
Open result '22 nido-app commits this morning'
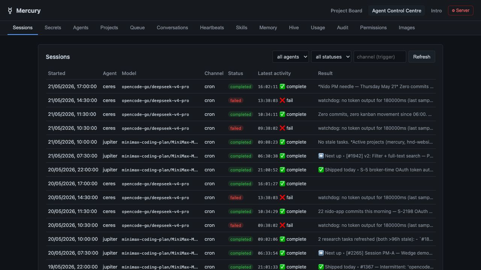click(376, 211)
